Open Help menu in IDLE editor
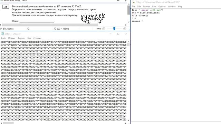Viewport: 221px width, 124px height. click(180, 7)
